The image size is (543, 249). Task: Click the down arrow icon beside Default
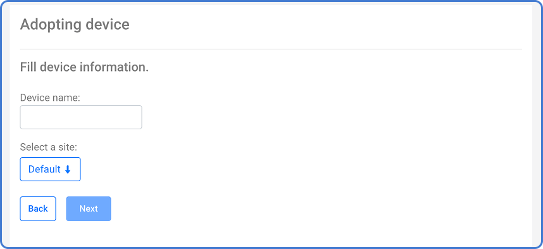(68, 170)
